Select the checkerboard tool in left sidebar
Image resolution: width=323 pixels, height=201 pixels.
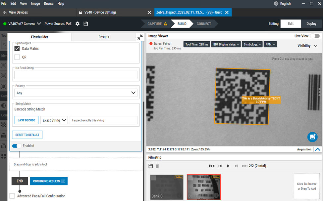click(4, 125)
